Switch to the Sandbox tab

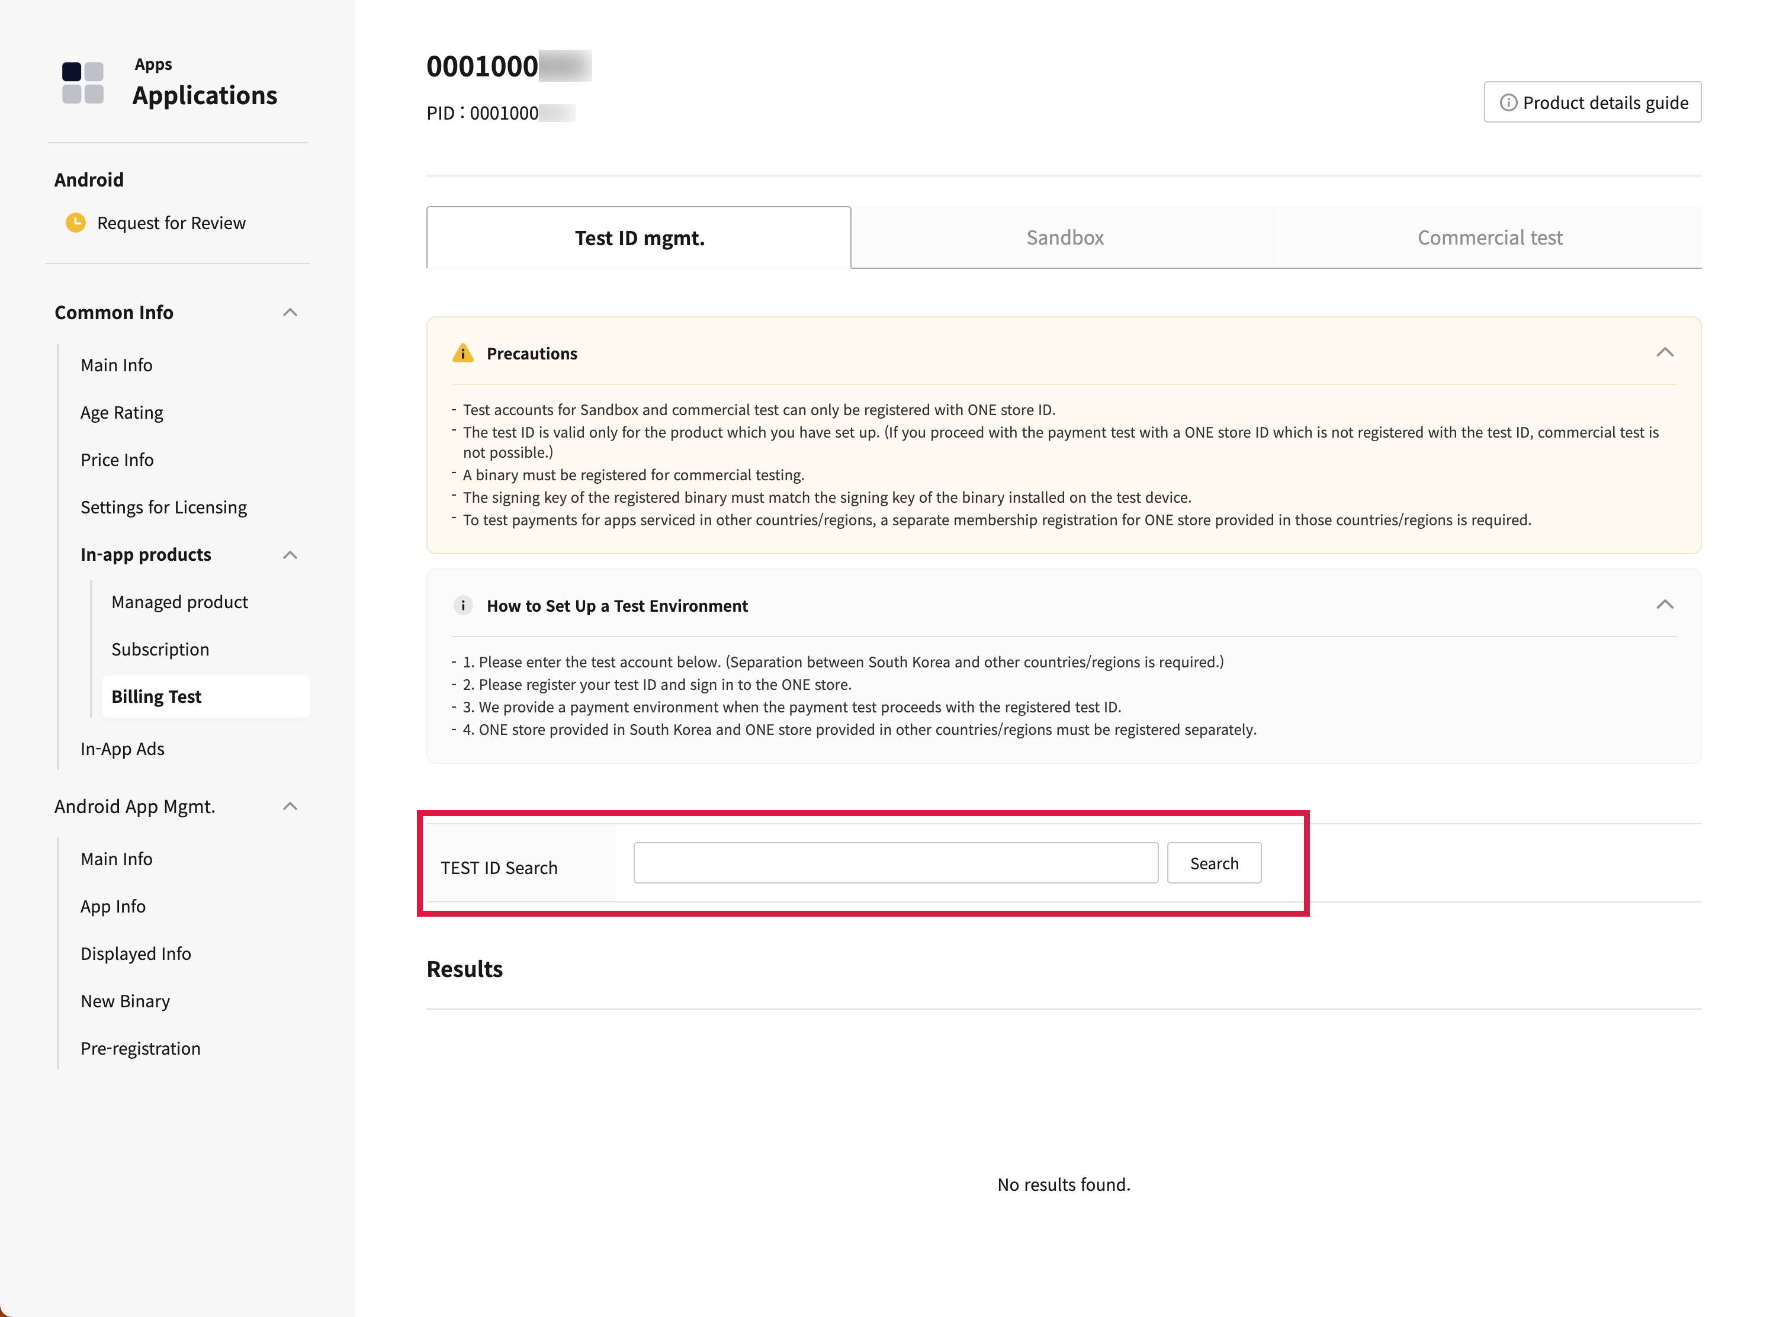1064,237
